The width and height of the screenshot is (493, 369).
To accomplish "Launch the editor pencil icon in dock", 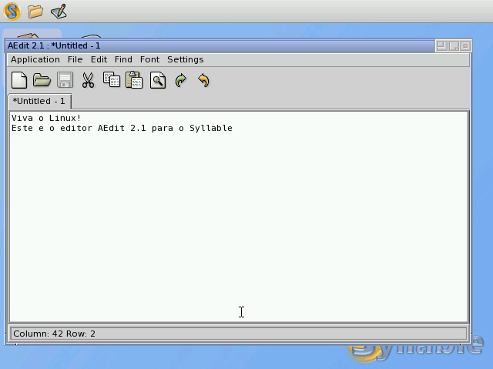I will [59, 12].
